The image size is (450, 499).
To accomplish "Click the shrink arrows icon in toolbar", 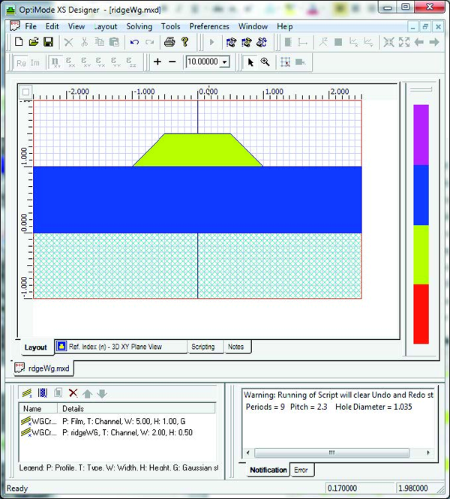I will tap(388, 42).
